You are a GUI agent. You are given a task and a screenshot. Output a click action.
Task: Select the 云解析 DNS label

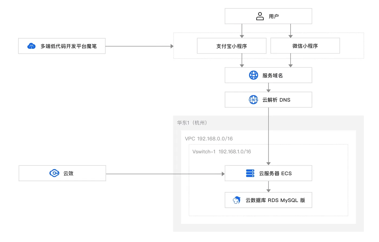coord(276,100)
